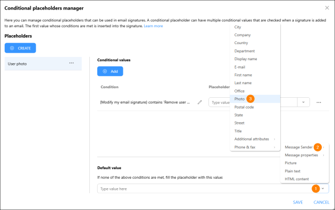Select Postal code menu entry
The height and width of the screenshot is (210, 335).
tap(255, 107)
